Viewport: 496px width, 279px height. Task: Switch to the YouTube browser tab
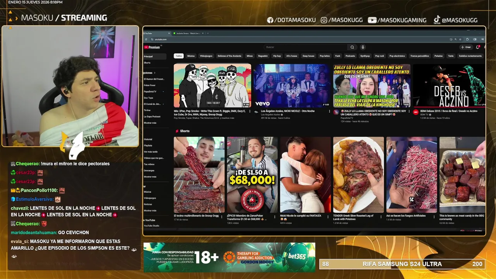[157, 33]
